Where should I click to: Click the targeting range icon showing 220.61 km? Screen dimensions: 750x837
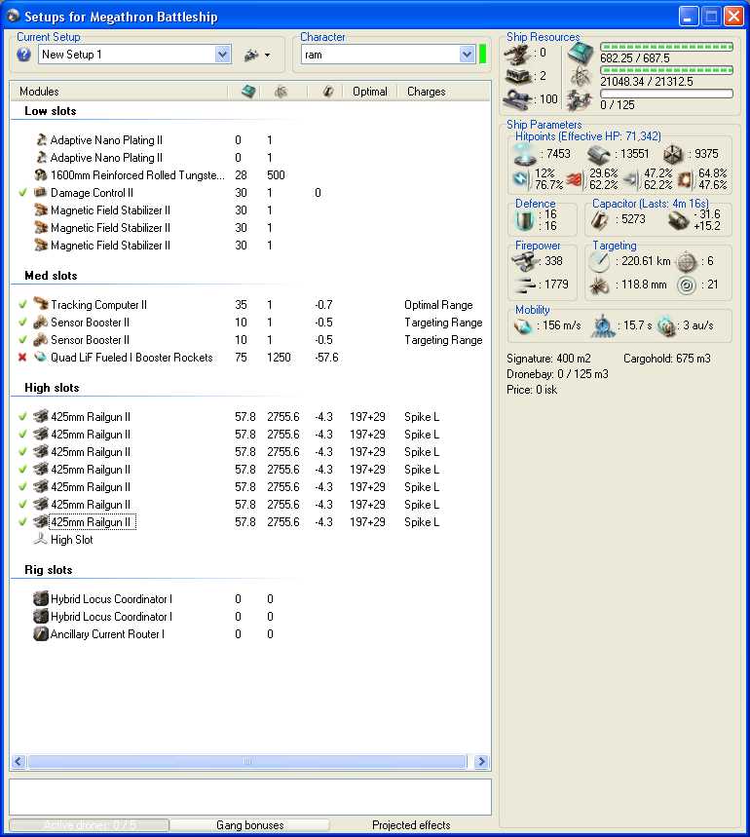click(x=600, y=261)
